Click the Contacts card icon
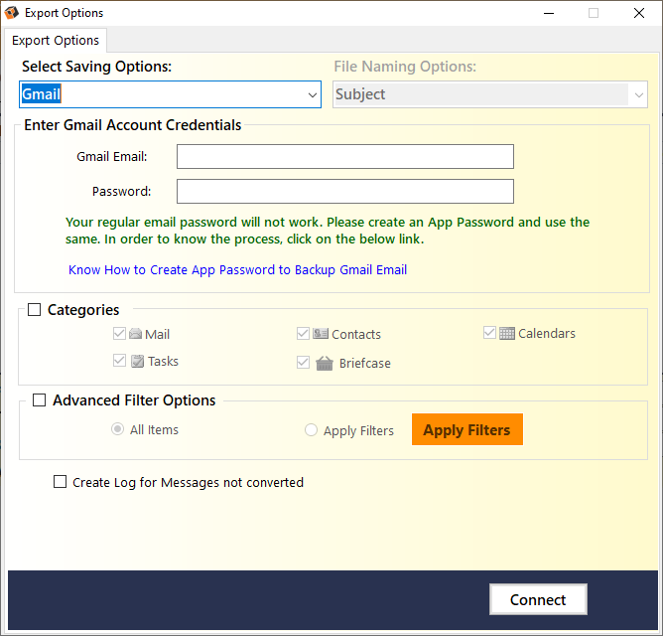 point(320,334)
